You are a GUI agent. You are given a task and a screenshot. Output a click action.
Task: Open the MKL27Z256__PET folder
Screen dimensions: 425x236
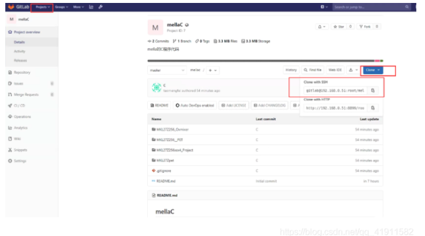(170, 140)
